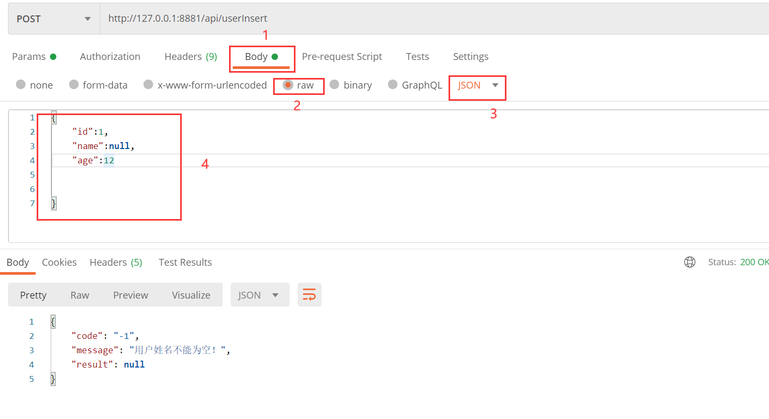
Task: Open the orange JSON body format dropdown
Action: click(478, 85)
